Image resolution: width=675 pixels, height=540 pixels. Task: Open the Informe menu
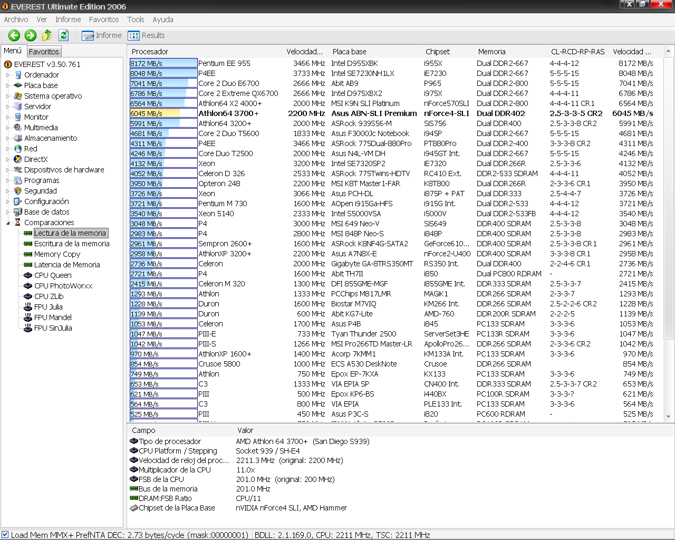tap(68, 20)
